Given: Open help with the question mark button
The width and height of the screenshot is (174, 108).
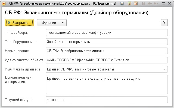Looking at the screenshot, I should coord(164,23).
